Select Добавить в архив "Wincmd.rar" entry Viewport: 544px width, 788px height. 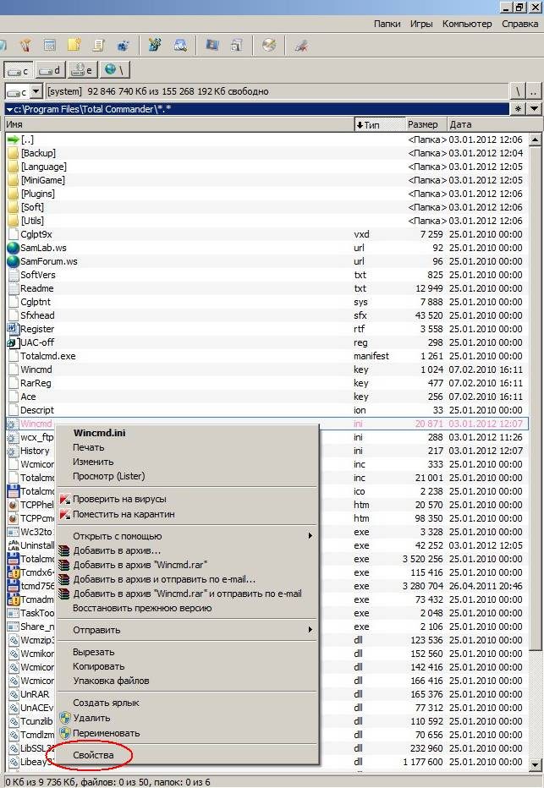click(x=140, y=565)
